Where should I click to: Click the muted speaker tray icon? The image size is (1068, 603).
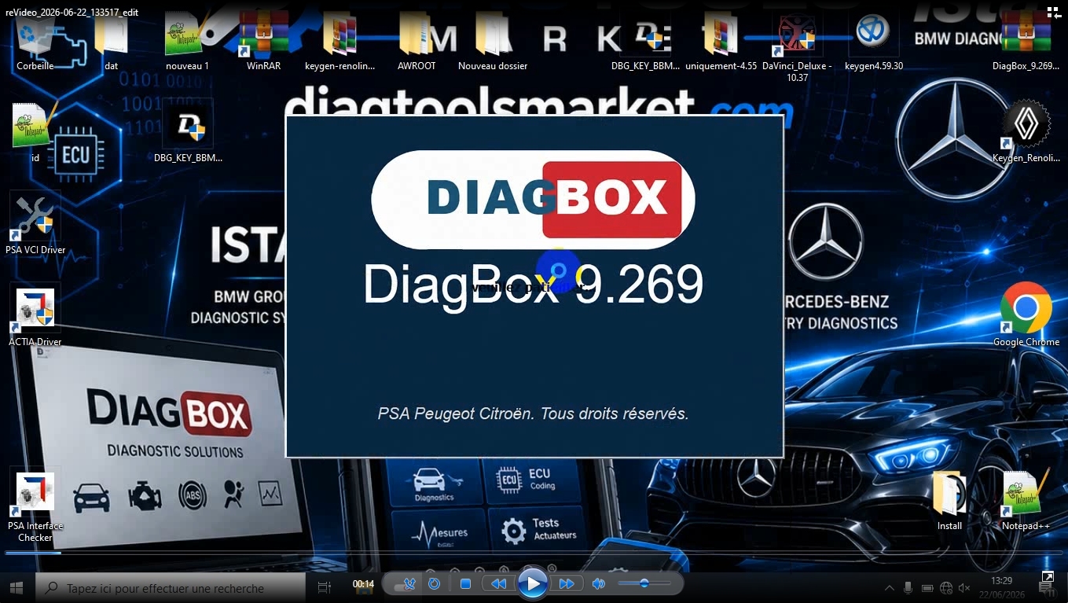pos(965,588)
